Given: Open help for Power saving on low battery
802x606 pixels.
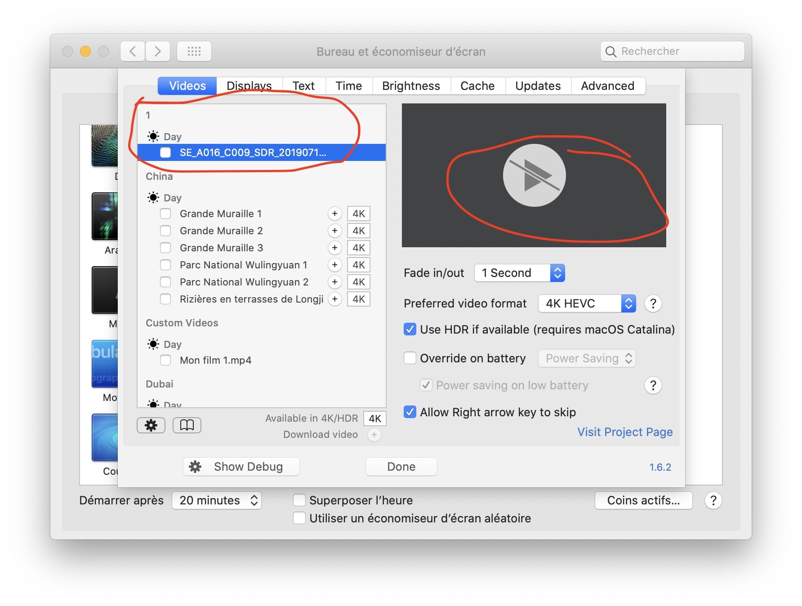Looking at the screenshot, I should (653, 385).
